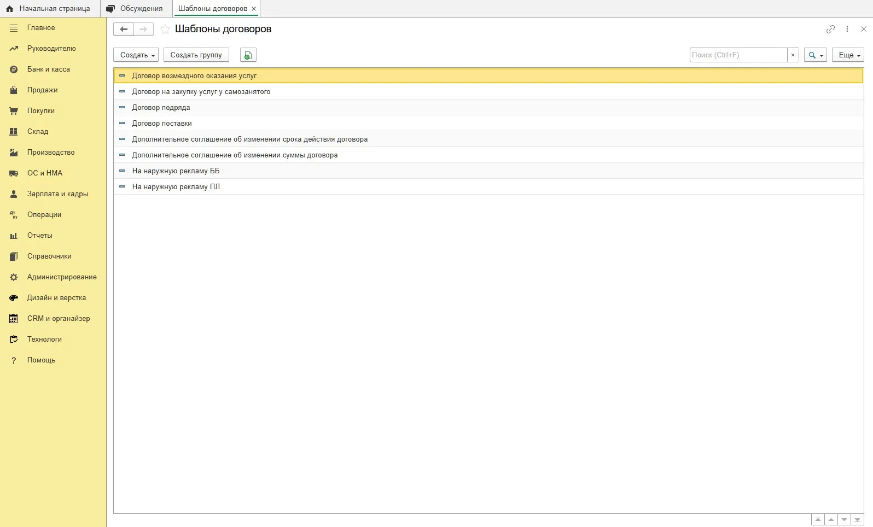Open the search options dropdown with the magnifier
873x527 pixels.
[815, 55]
